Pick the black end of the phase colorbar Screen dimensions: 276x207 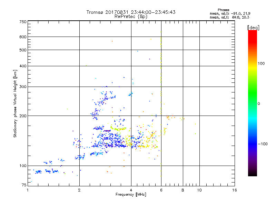pyautogui.click(x=253, y=174)
